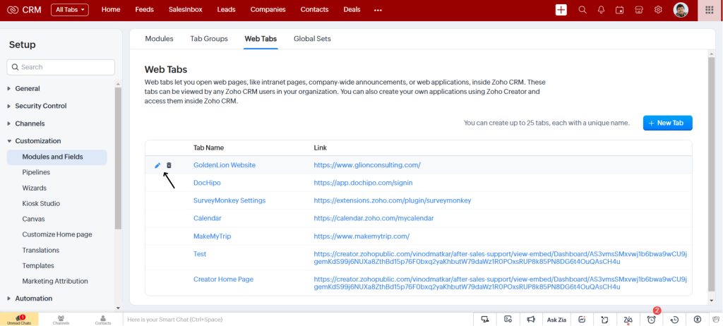
Task: Delete GoldenLion Website tab with trash icon
Action: 169,165
